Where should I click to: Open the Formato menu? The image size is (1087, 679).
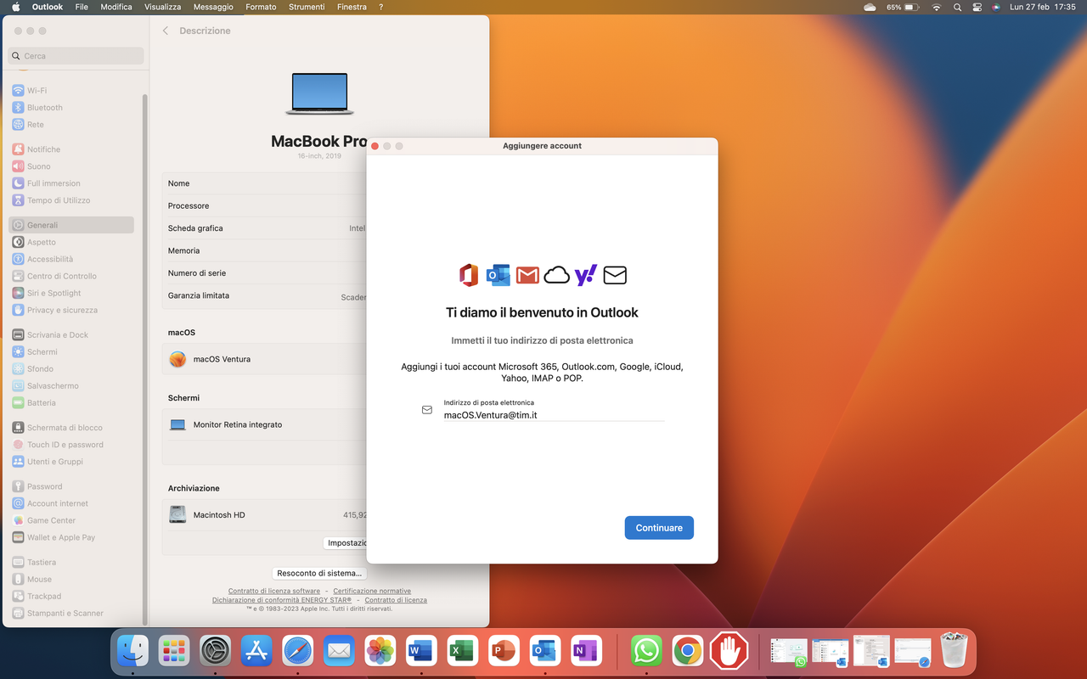[261, 7]
